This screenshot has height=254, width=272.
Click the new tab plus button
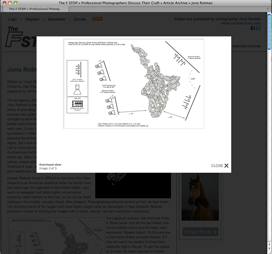click(268, 9)
